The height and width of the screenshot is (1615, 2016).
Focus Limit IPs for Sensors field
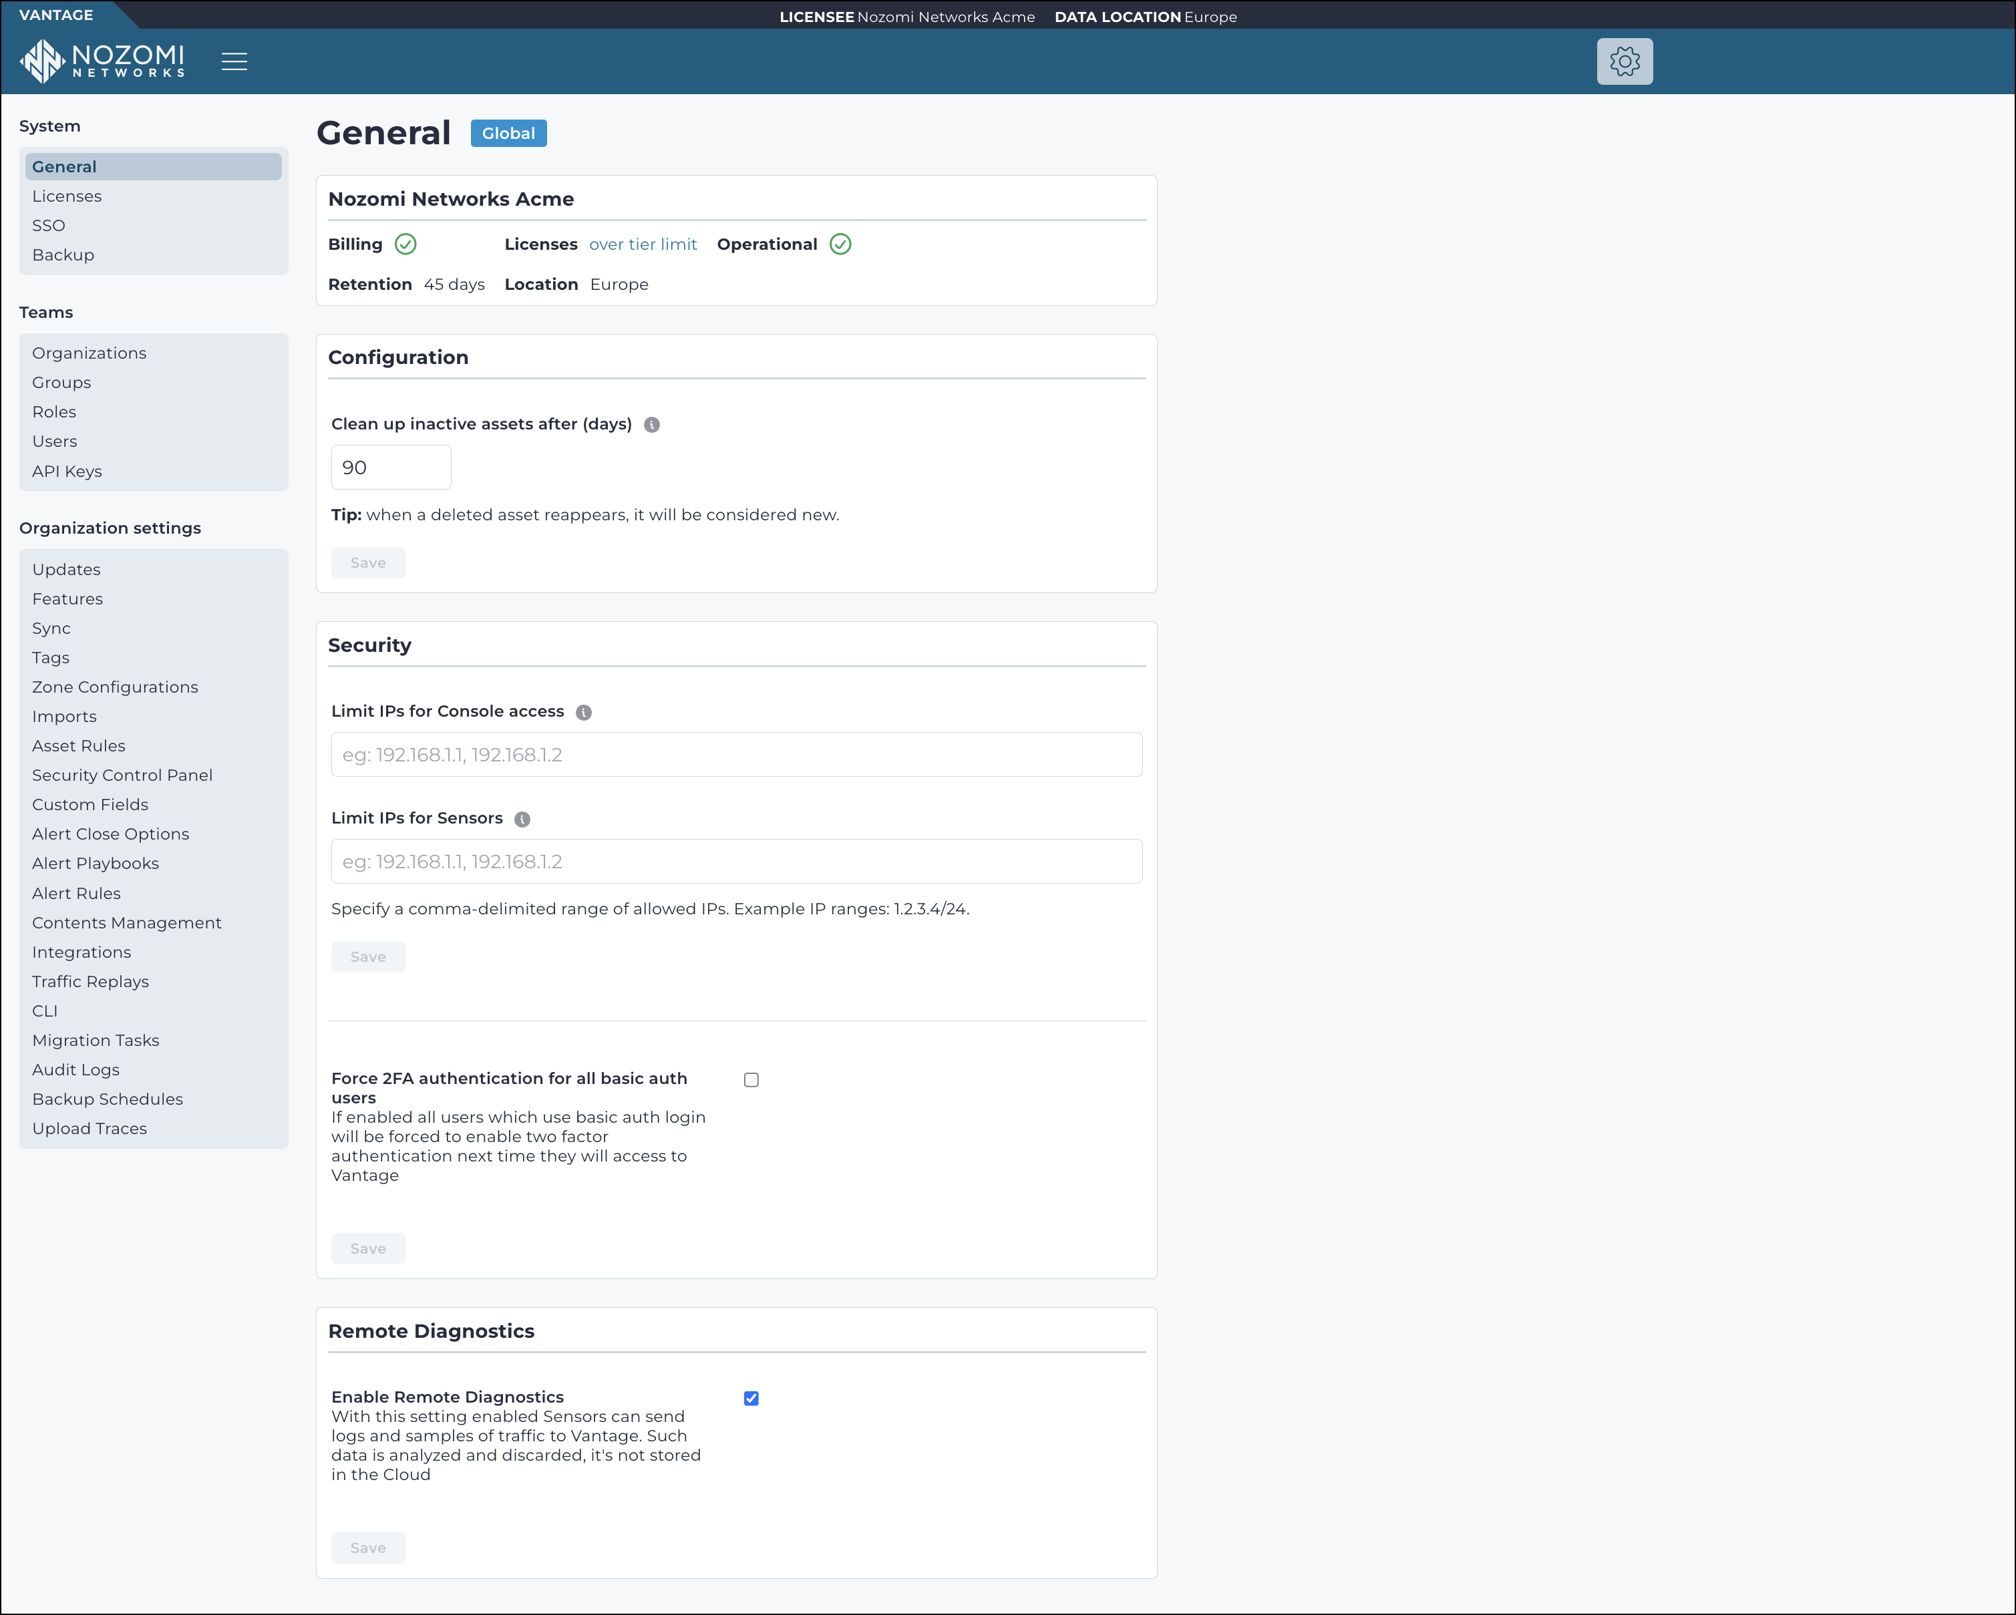coord(736,862)
